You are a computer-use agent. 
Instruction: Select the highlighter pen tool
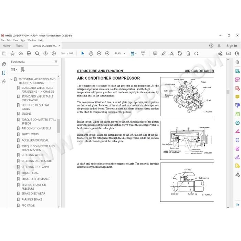(x=164, y=53)
